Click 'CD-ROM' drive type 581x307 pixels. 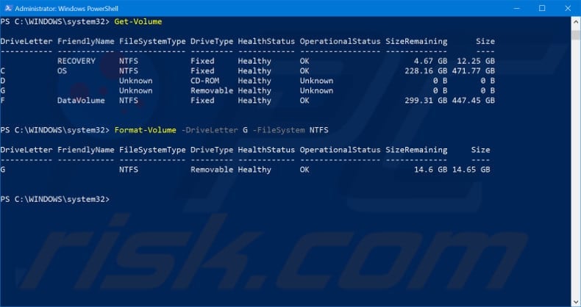[205, 81]
